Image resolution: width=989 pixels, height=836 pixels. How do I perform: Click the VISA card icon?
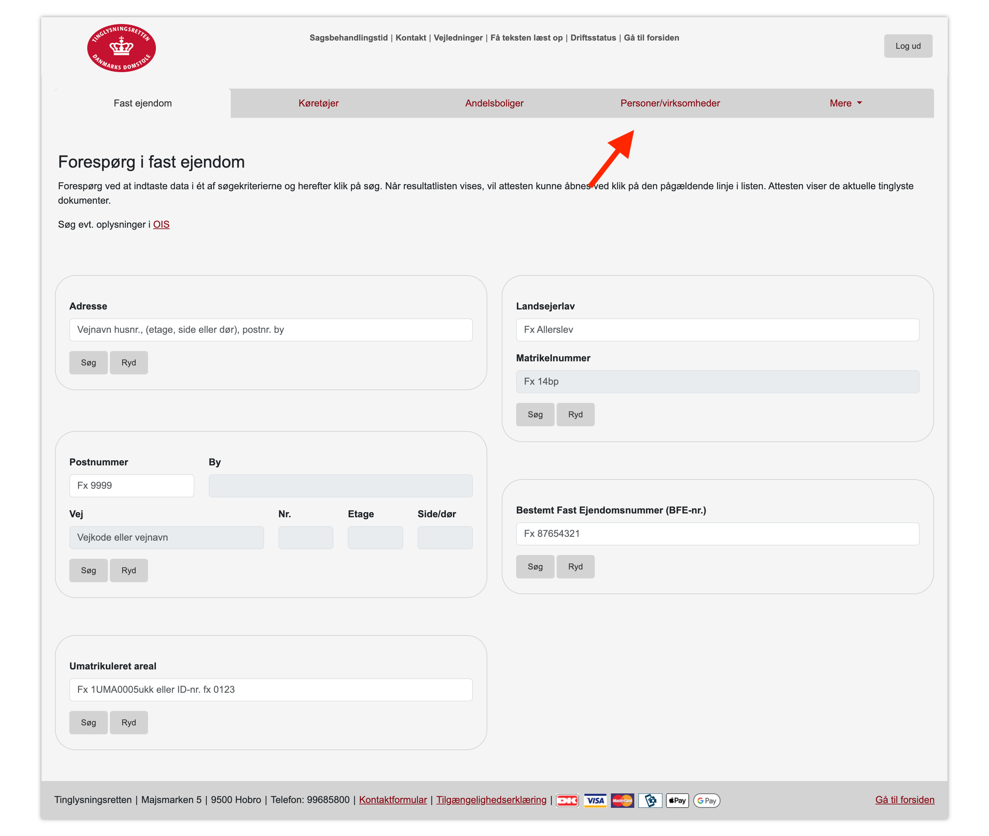pos(595,801)
